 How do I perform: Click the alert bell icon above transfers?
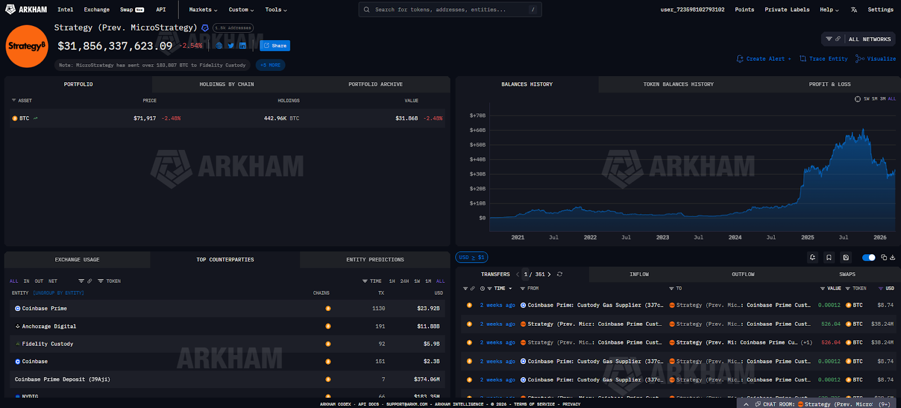[x=813, y=258]
